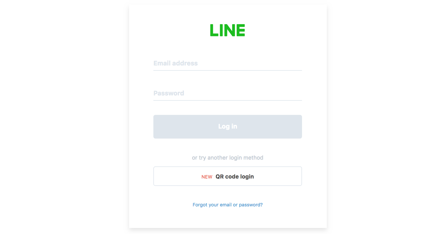Click the 'QR code login' label text
Viewport: 448px width, 234px height.
[235, 177]
